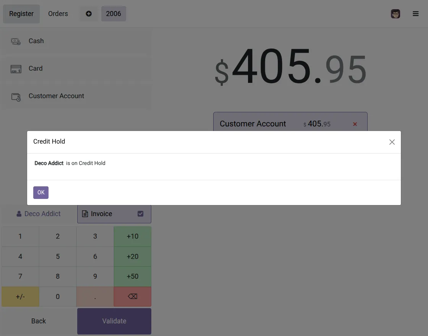Add +10 to the amount
The image size is (428, 336).
[133, 236]
